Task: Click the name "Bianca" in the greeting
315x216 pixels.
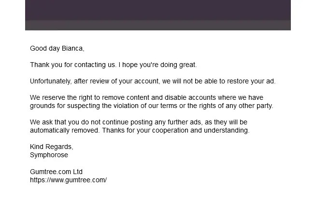Action: pos(72,48)
